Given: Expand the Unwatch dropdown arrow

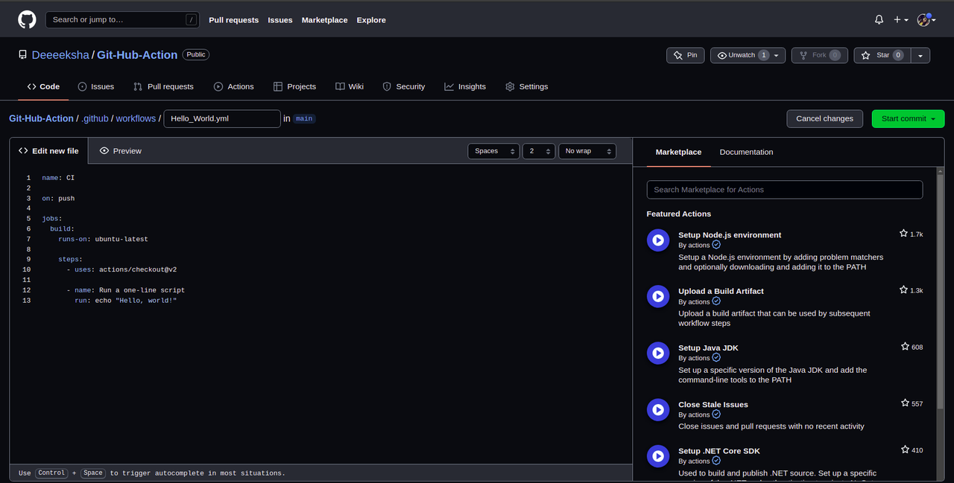Looking at the screenshot, I should pos(777,55).
